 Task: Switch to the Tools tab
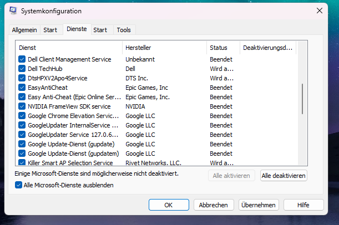pos(124,30)
